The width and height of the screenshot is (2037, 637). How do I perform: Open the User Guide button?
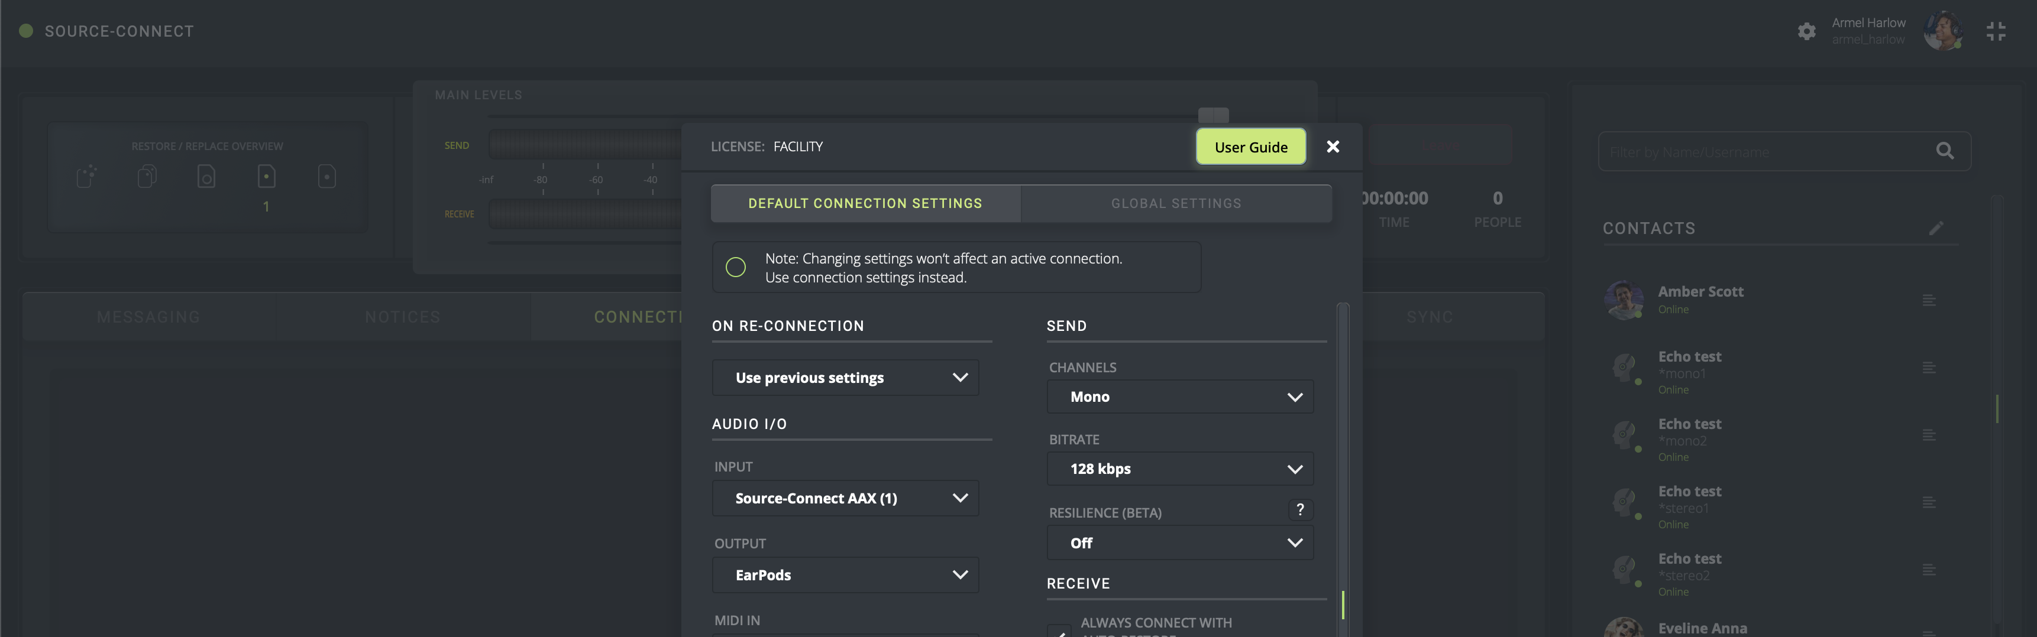tap(1250, 147)
